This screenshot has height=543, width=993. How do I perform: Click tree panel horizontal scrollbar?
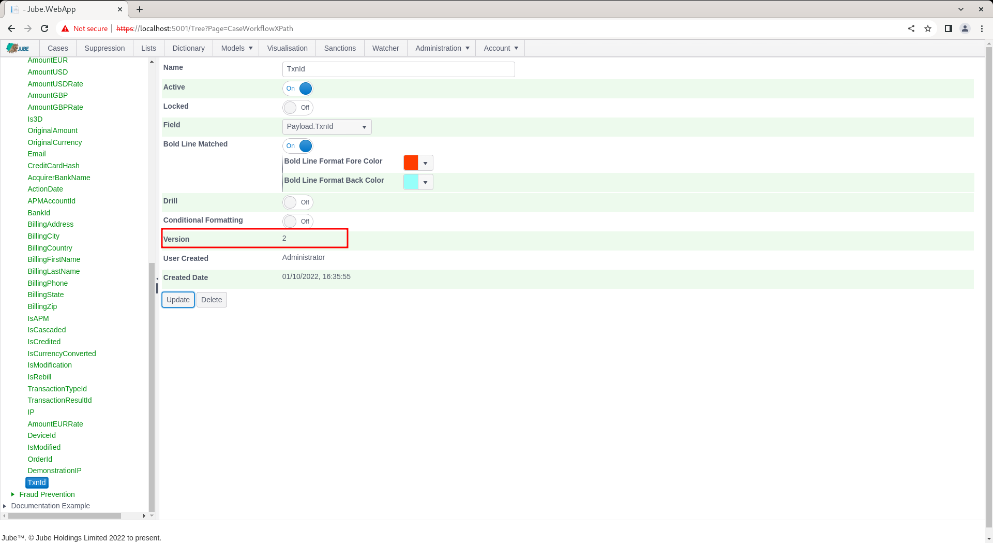pos(65,516)
